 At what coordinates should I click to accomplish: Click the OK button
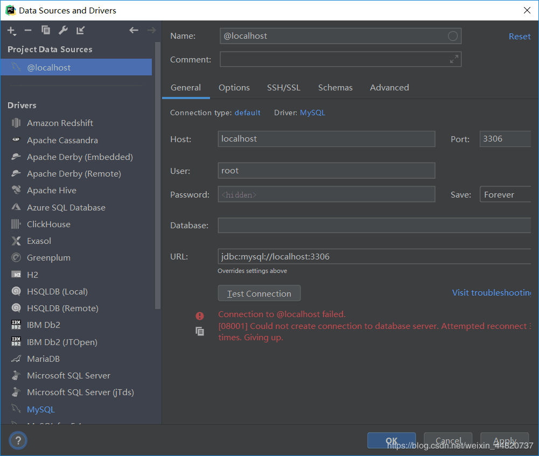391,440
